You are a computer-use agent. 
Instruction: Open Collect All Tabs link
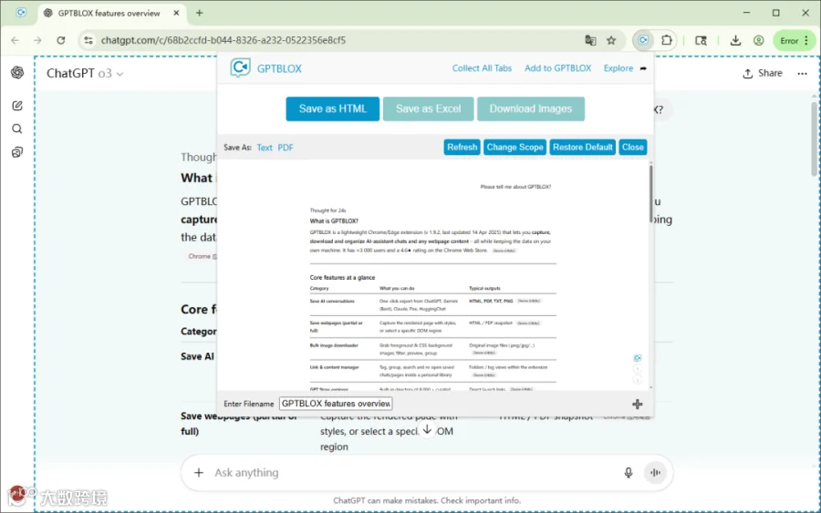(x=482, y=68)
